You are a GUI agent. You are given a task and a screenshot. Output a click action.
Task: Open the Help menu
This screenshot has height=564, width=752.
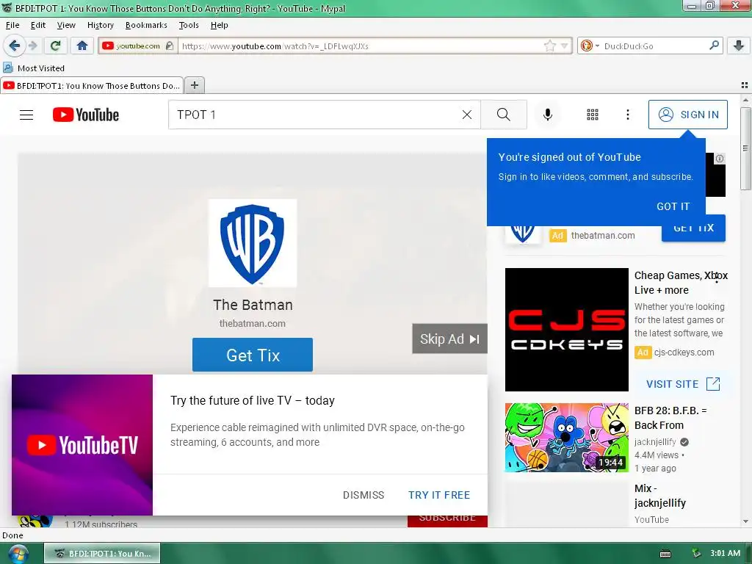point(219,25)
